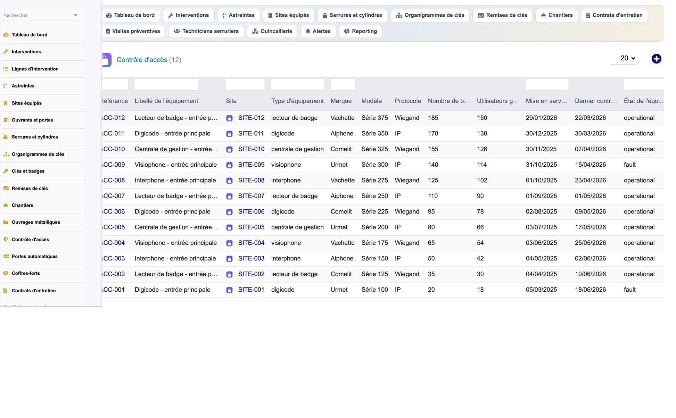The height and width of the screenshot is (418, 676).
Task: Click the Remises de clés sidebar icon
Action: pyautogui.click(x=6, y=189)
